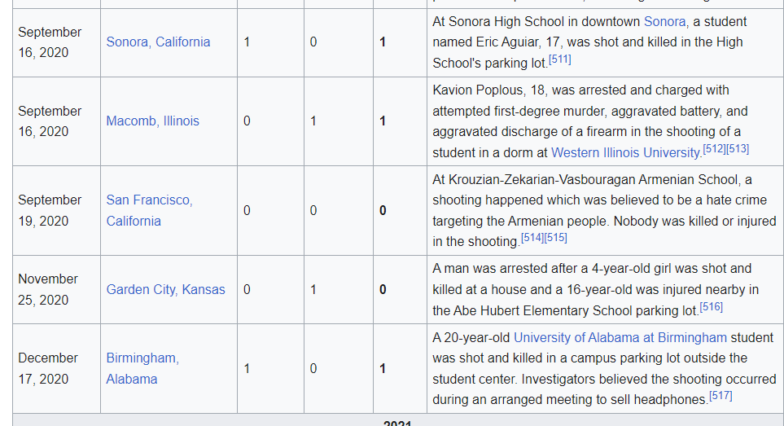Click 'attempted first-degree murder' text in Macomb row
Viewport: 784px width, 426px height.
pos(519,111)
